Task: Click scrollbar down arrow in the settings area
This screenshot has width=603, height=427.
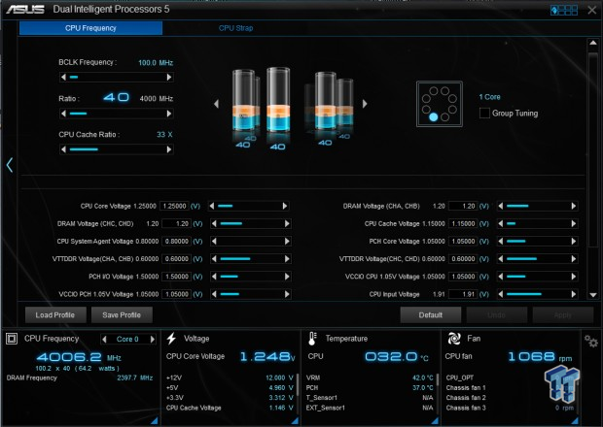Action: [x=593, y=295]
